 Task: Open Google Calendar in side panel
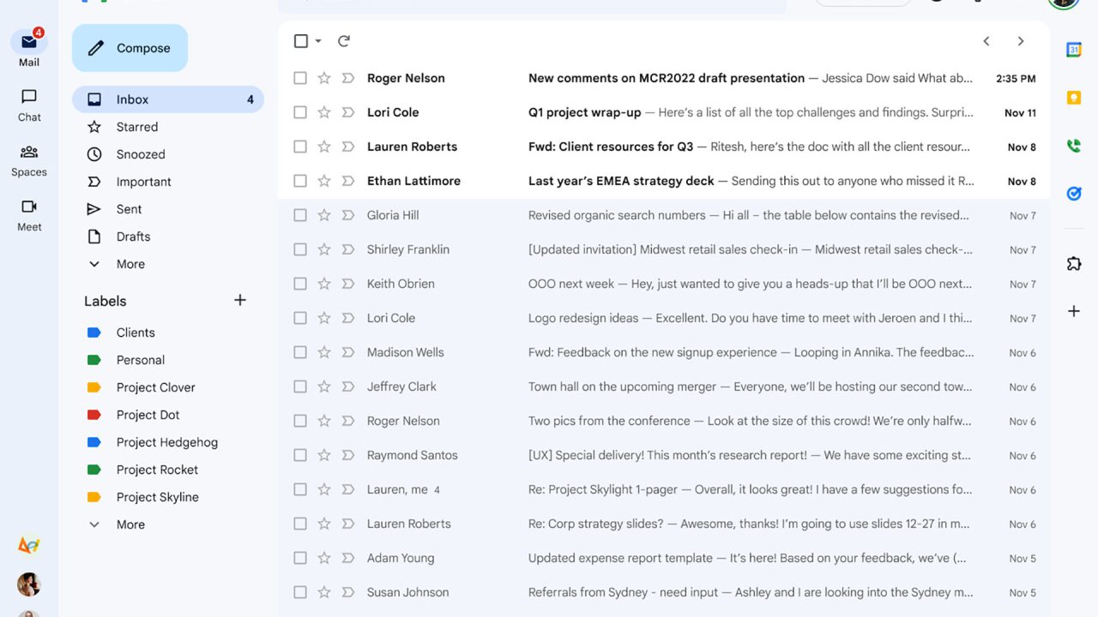tap(1073, 50)
